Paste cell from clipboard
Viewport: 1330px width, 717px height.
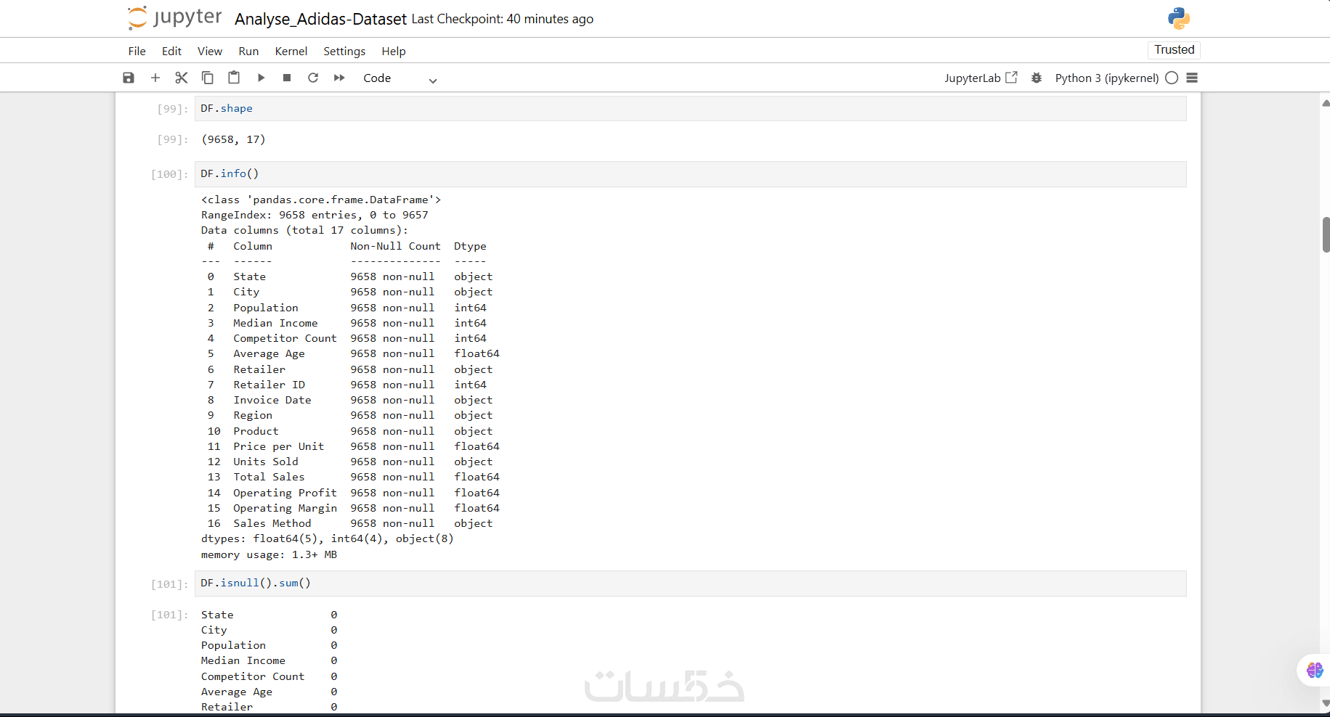[234, 78]
